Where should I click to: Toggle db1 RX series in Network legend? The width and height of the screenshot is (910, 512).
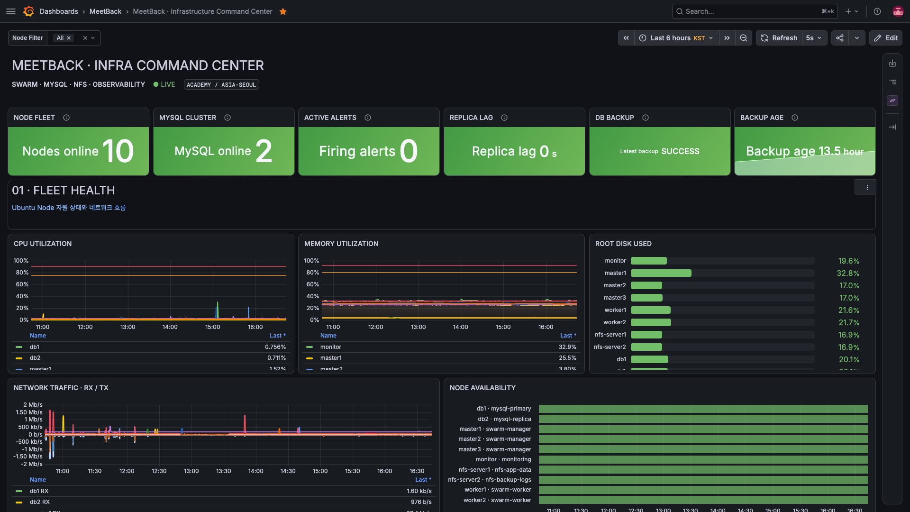pos(39,491)
